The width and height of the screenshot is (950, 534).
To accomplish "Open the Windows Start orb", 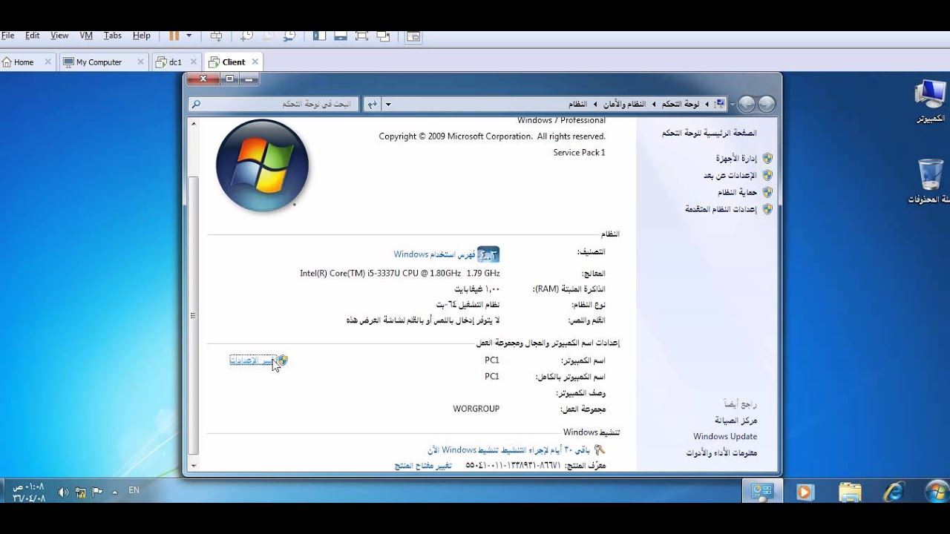I will (937, 492).
